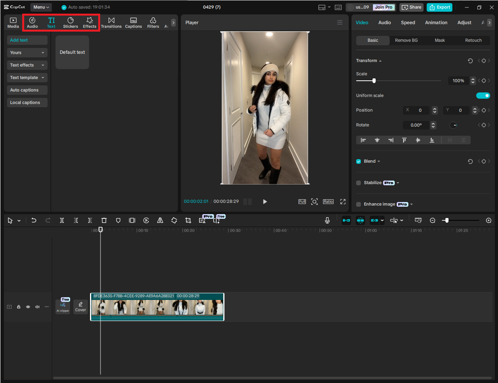Open the CapCut Menu dropdown

(41, 7)
